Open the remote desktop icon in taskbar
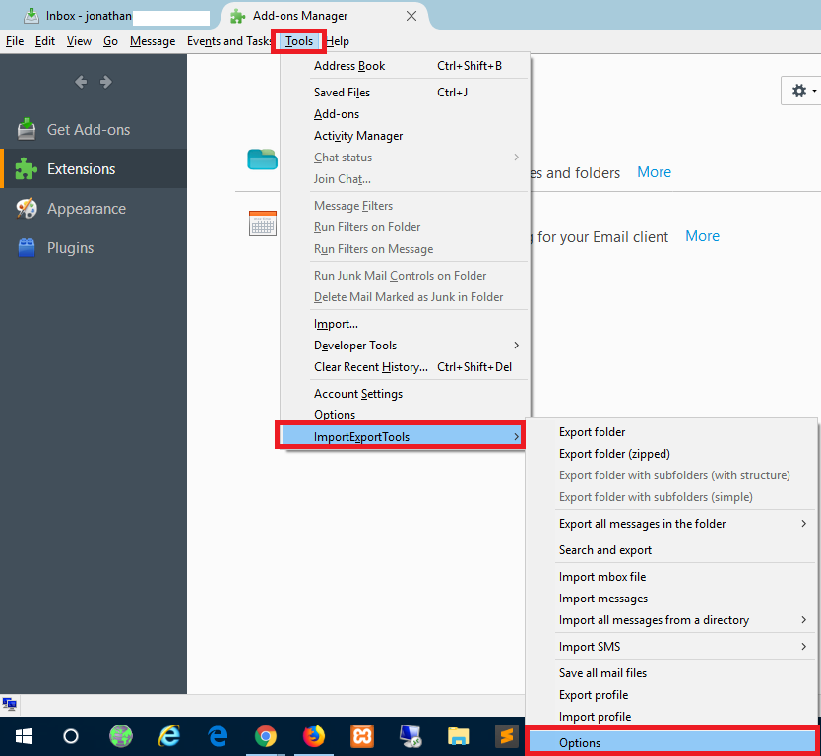Screen dimensions: 821x756 tap(410, 736)
